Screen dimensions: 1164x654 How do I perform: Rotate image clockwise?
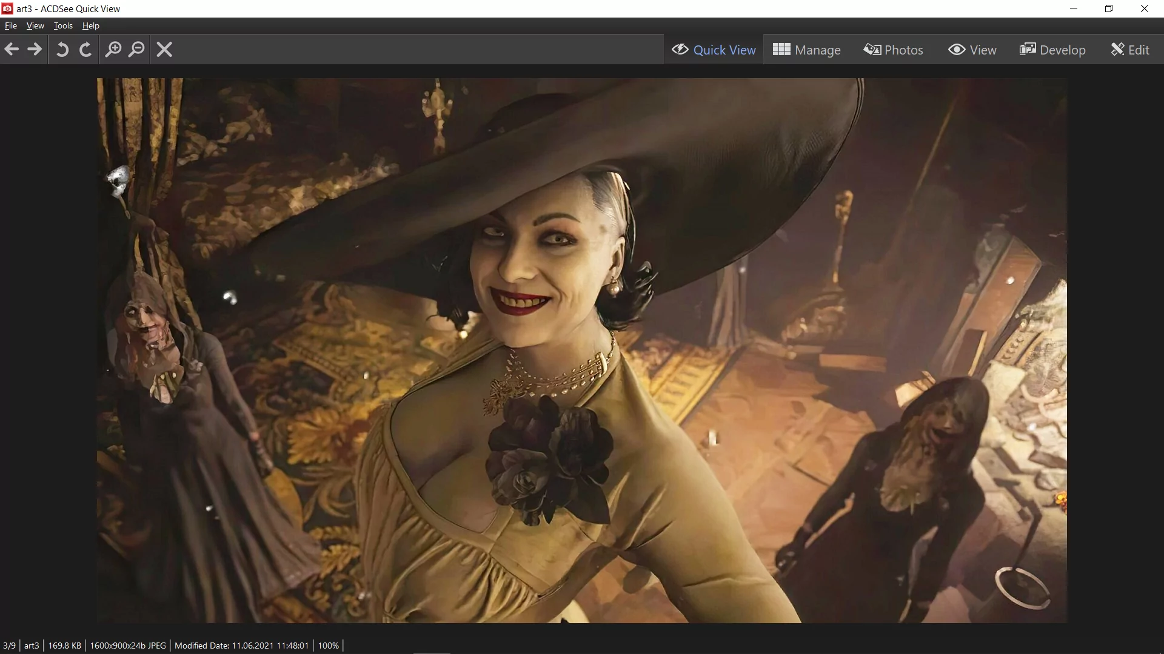tap(85, 49)
